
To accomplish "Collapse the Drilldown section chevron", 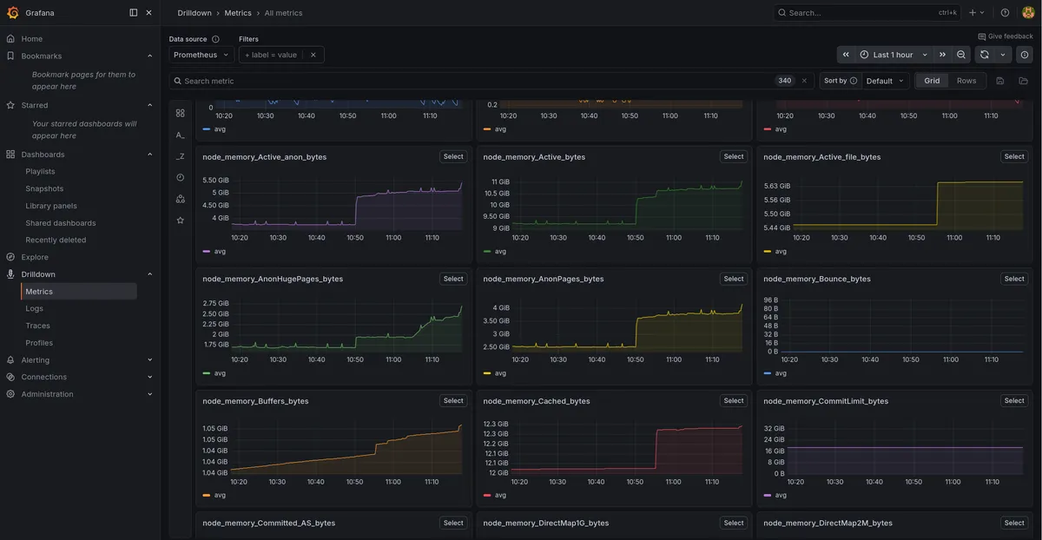I will [149, 274].
